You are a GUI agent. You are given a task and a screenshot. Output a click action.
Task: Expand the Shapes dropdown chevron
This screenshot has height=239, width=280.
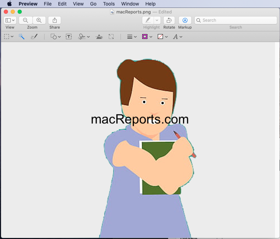pyautogui.click(x=59, y=37)
